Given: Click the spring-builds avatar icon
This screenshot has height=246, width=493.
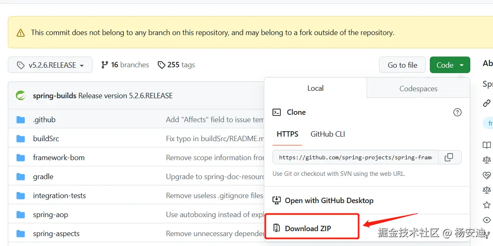Looking at the screenshot, I should [x=21, y=95].
